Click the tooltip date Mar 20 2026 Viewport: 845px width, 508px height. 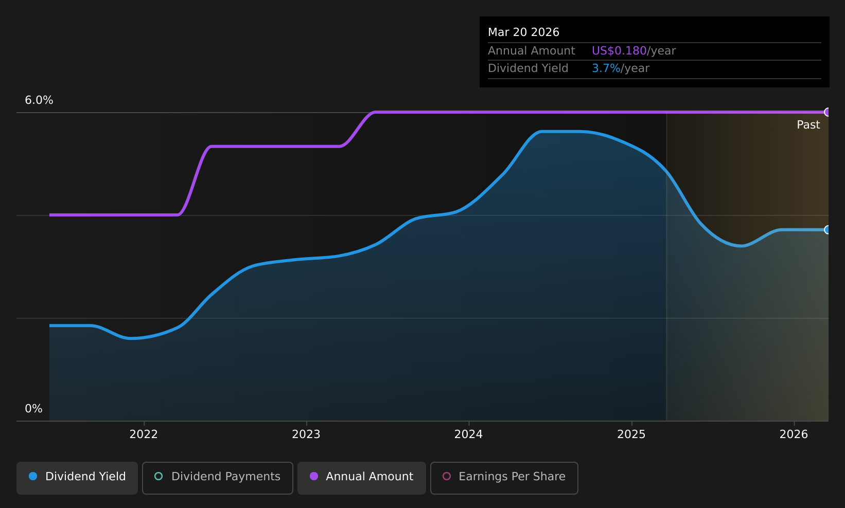[523, 32]
